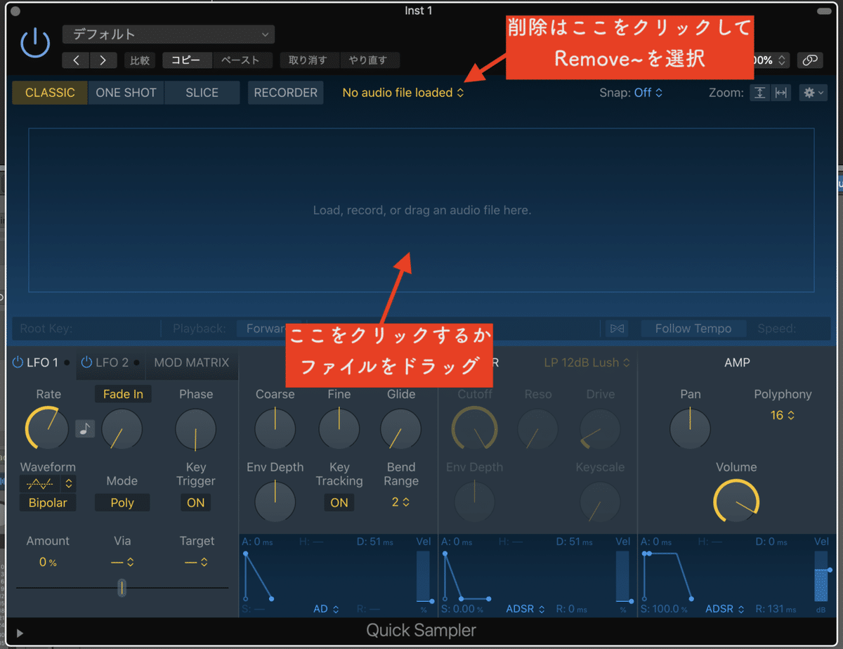Viewport: 843px width, 649px height.
Task: Select the ONE SHOT mode tab
Action: tap(126, 93)
